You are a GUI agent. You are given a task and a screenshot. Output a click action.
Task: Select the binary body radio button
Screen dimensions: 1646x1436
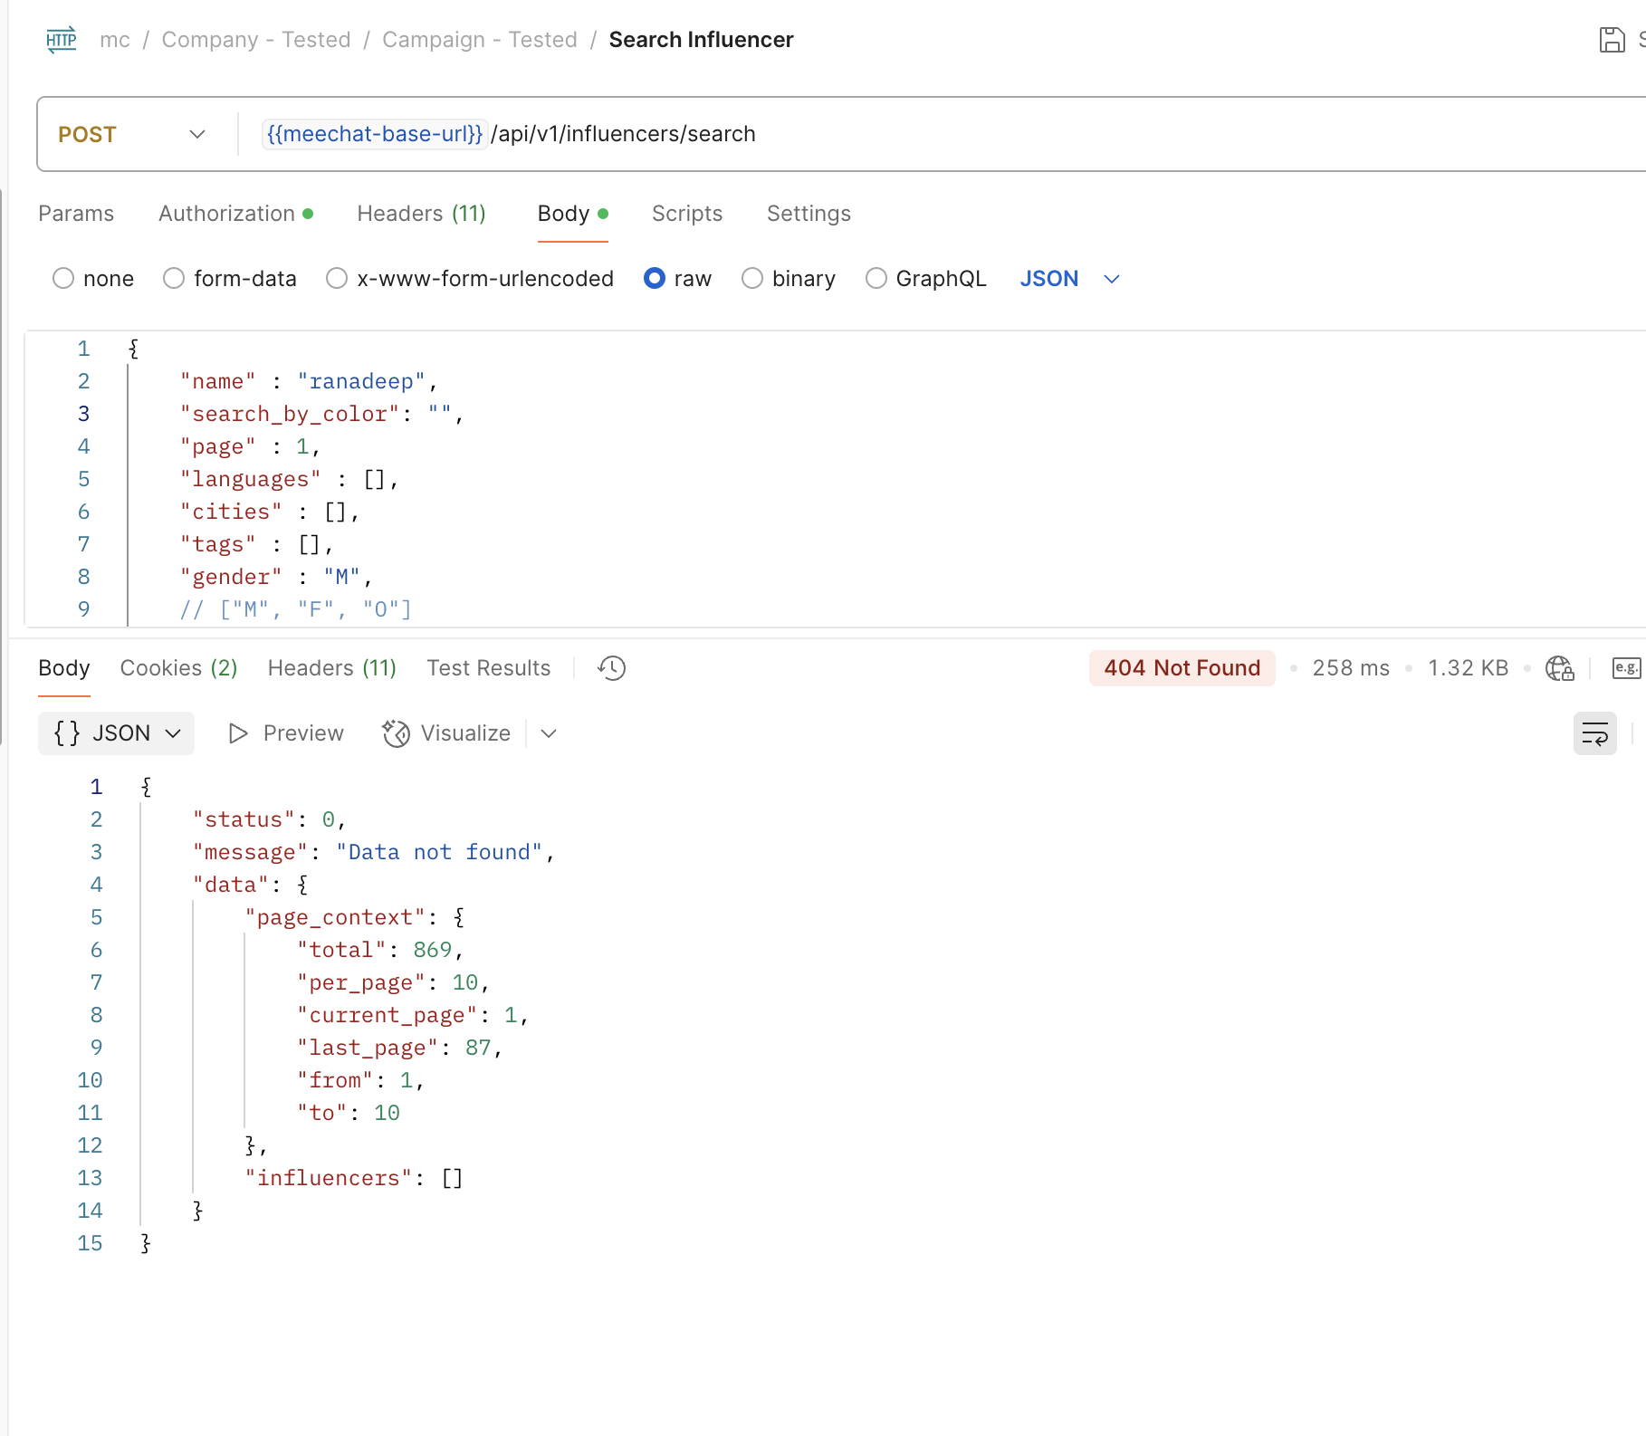[x=751, y=279]
